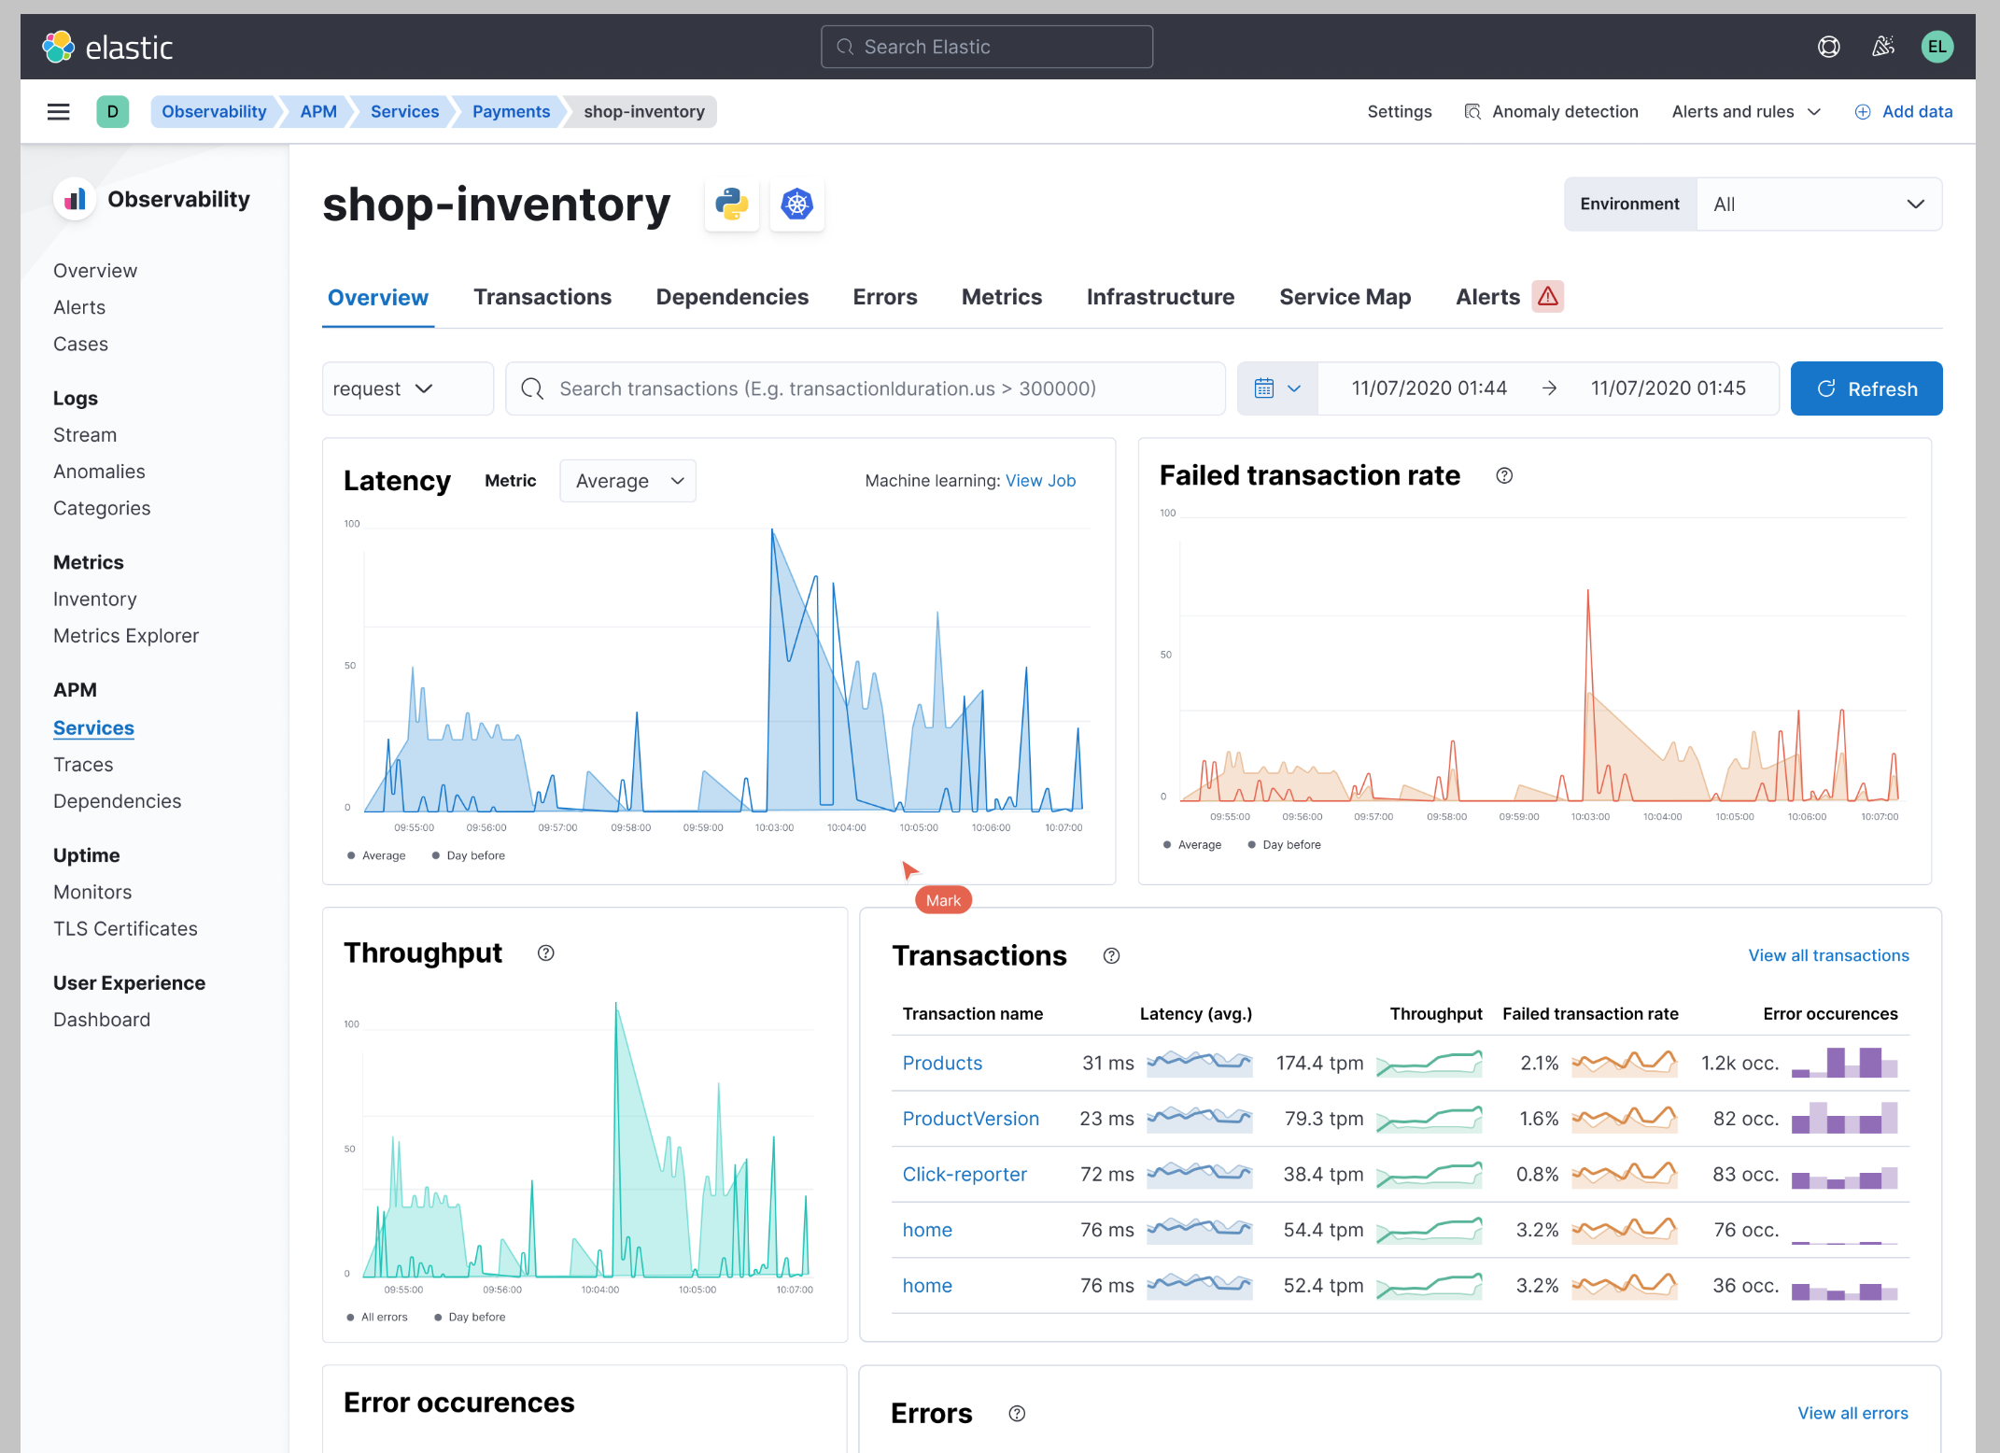This screenshot has width=2000, height=1453.
Task: Open the Transactions tab
Action: [542, 296]
